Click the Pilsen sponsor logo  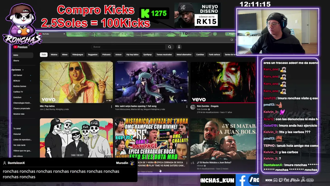[x=294, y=180]
